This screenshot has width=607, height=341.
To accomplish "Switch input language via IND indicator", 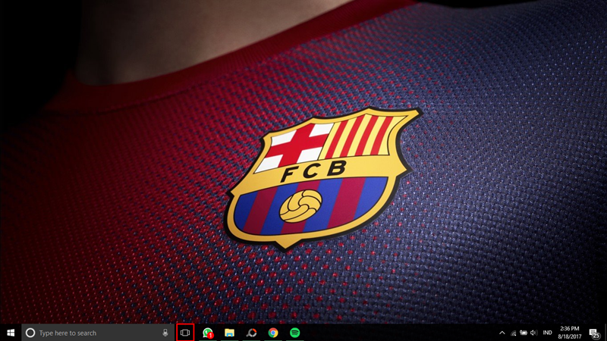I will tap(547, 333).
